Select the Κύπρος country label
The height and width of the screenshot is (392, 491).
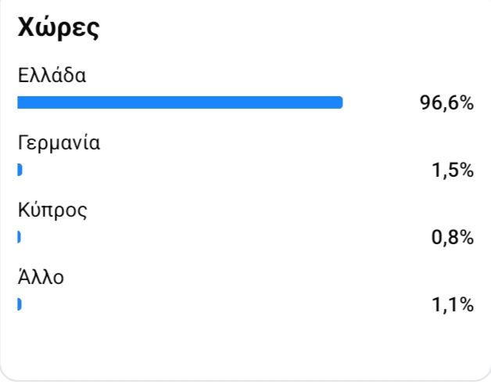pos(53,210)
